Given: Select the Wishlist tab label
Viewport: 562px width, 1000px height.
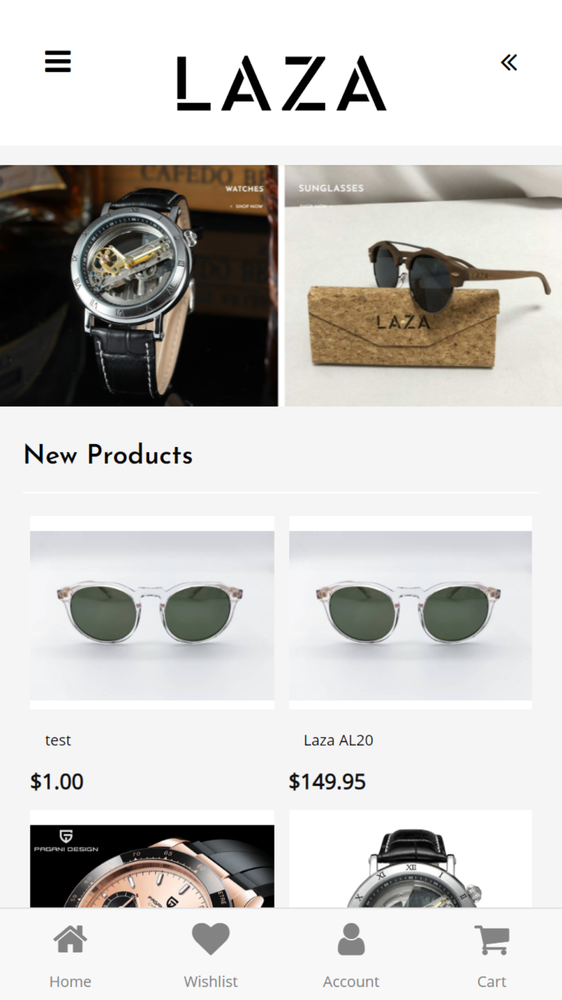Looking at the screenshot, I should (211, 981).
